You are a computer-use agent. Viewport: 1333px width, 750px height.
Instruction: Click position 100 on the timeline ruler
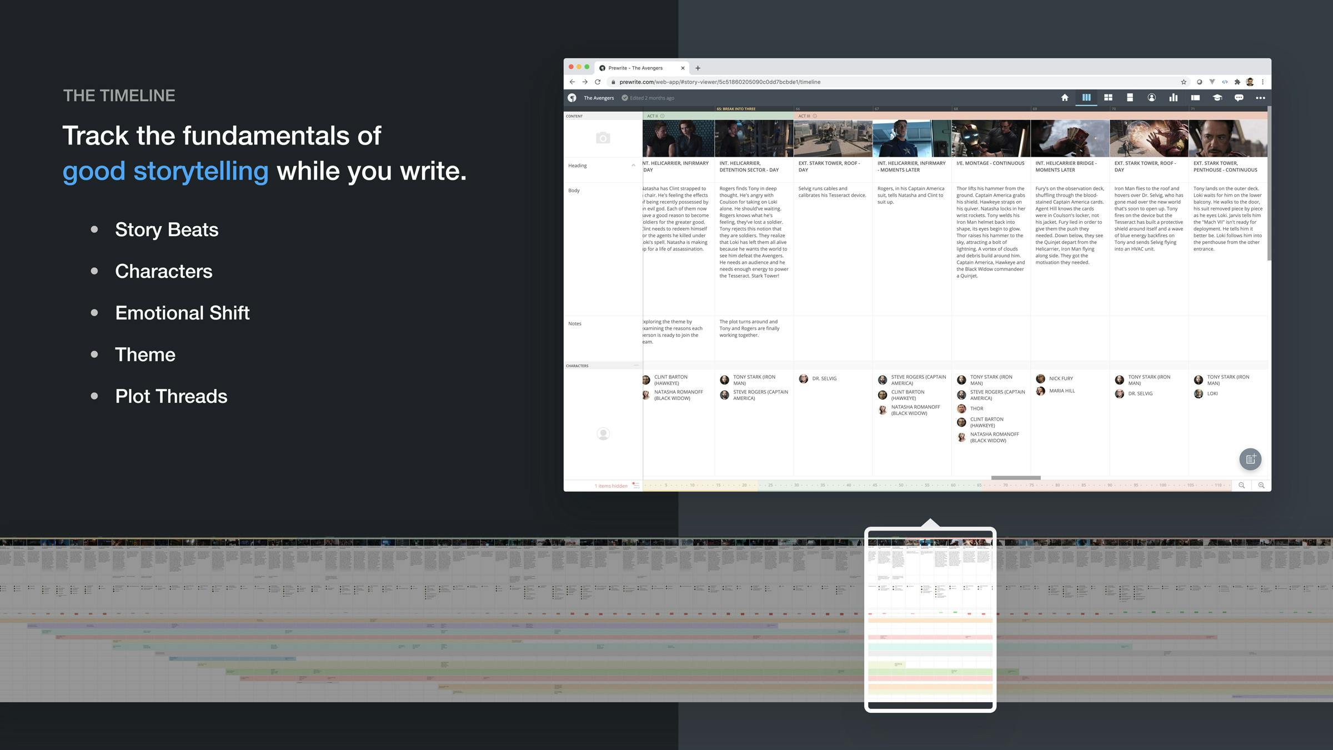pyautogui.click(x=1162, y=486)
